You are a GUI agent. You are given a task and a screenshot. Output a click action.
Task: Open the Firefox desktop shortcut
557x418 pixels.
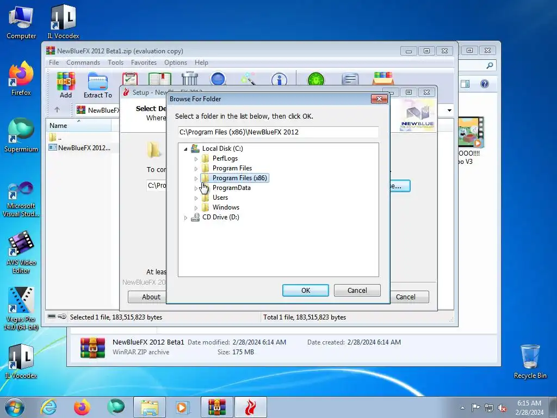tap(21, 78)
